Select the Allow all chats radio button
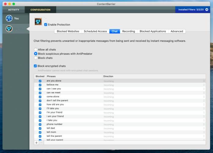This screenshot has height=153, width=213. pyautogui.click(x=35, y=50)
